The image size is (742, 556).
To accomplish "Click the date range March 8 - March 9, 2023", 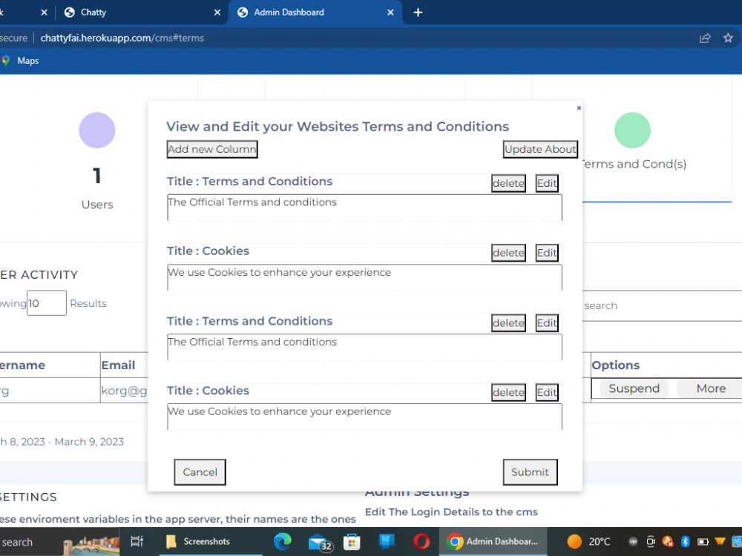I will pyautogui.click(x=62, y=442).
